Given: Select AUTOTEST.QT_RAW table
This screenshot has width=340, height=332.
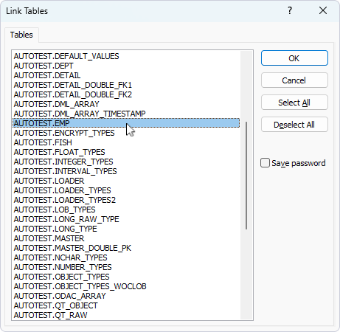Looking at the screenshot, I should click(126, 315).
